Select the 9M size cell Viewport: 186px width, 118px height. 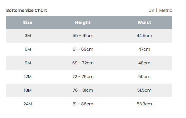(28, 63)
